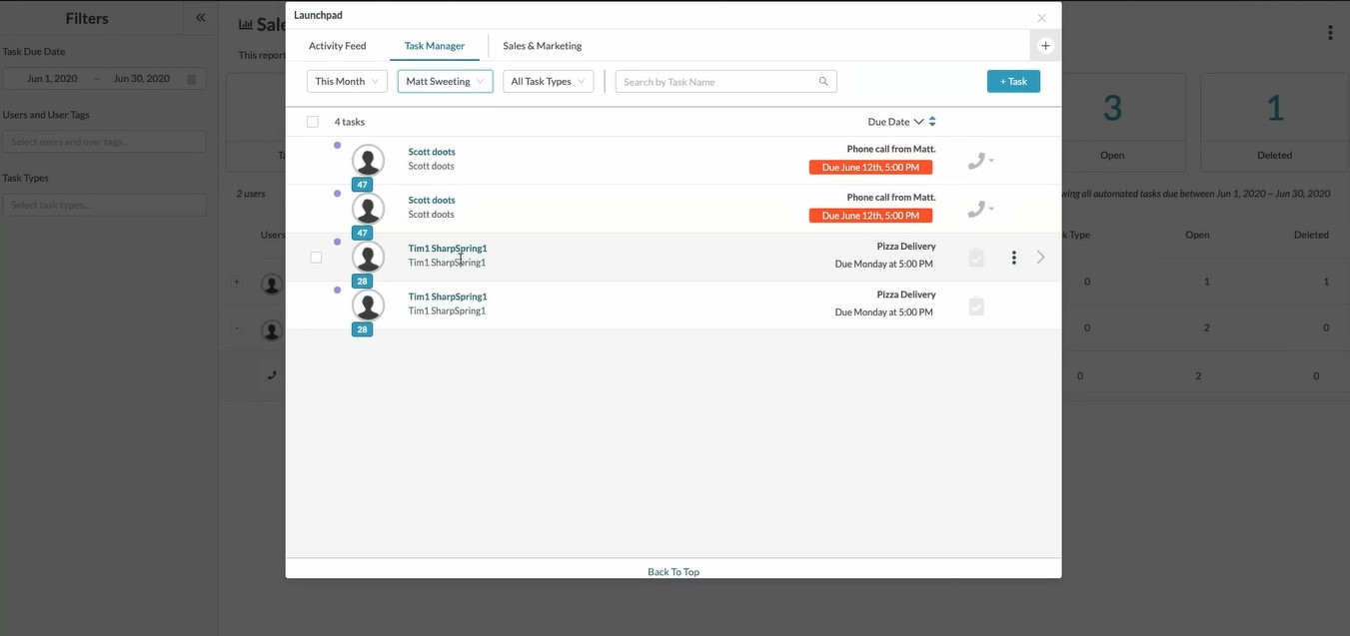The image size is (1350, 636).
Task: Toggle the select-all tasks checkbox
Action: tap(313, 122)
